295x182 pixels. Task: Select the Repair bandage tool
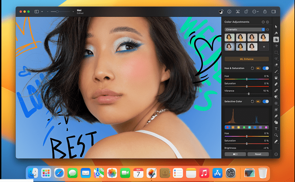(276, 91)
